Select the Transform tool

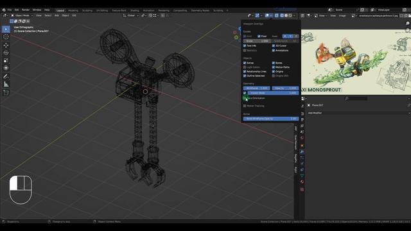tap(6, 68)
